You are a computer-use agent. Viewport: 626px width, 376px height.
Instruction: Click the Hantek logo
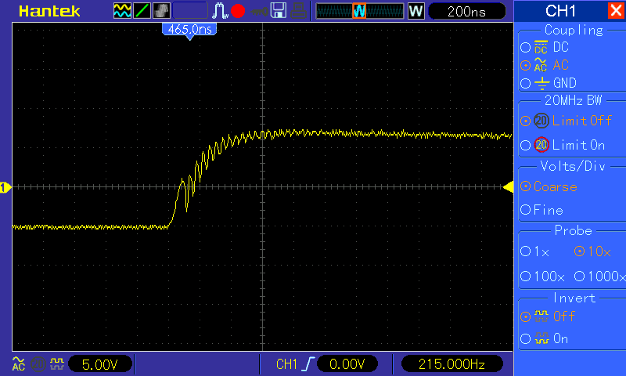tap(49, 11)
